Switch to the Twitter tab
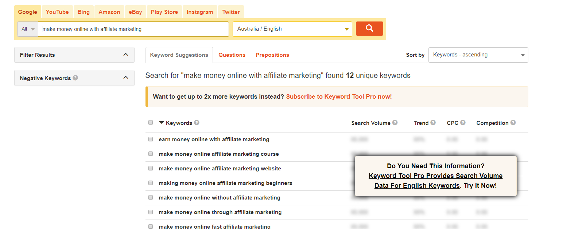This screenshot has width=563, height=229. coord(231,12)
